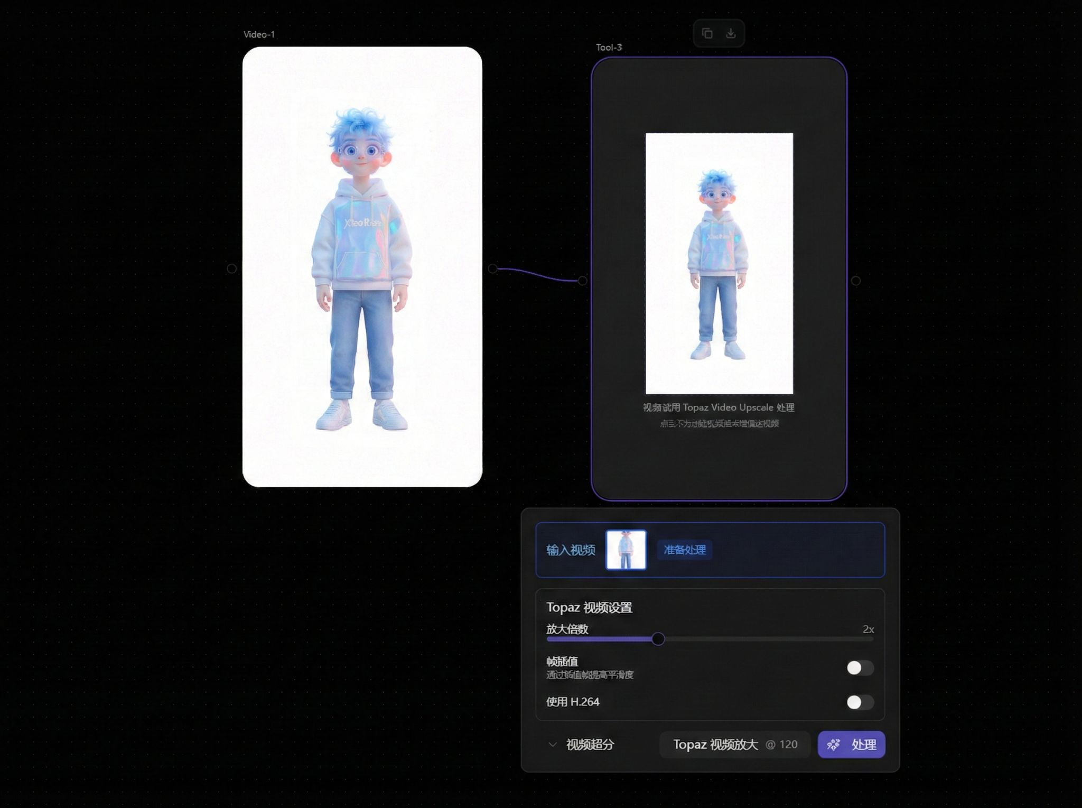Click the 处理 process button

851,745
